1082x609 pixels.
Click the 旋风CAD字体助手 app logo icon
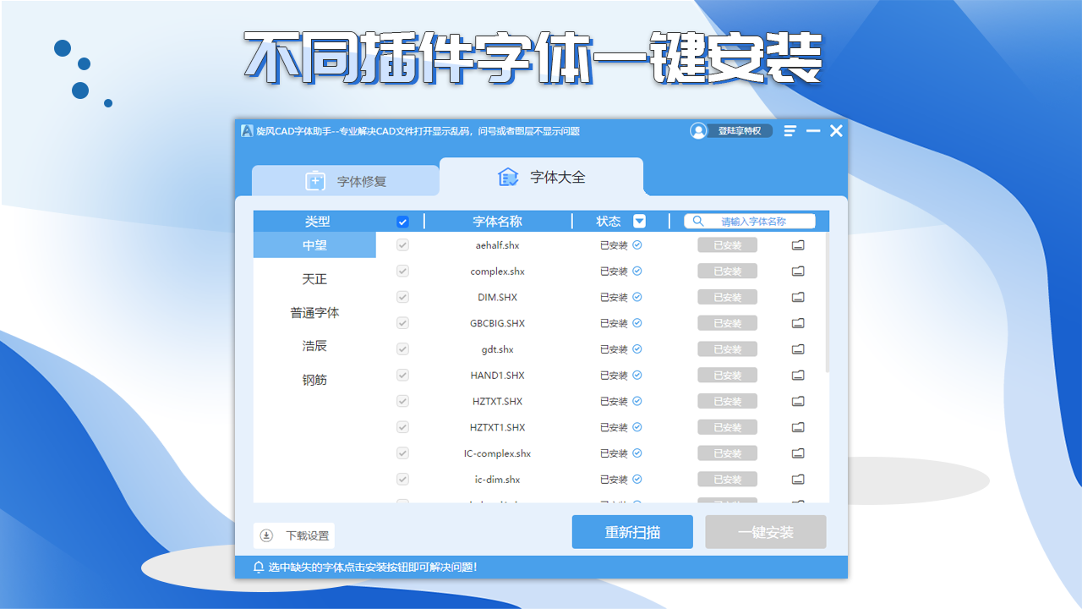(247, 131)
